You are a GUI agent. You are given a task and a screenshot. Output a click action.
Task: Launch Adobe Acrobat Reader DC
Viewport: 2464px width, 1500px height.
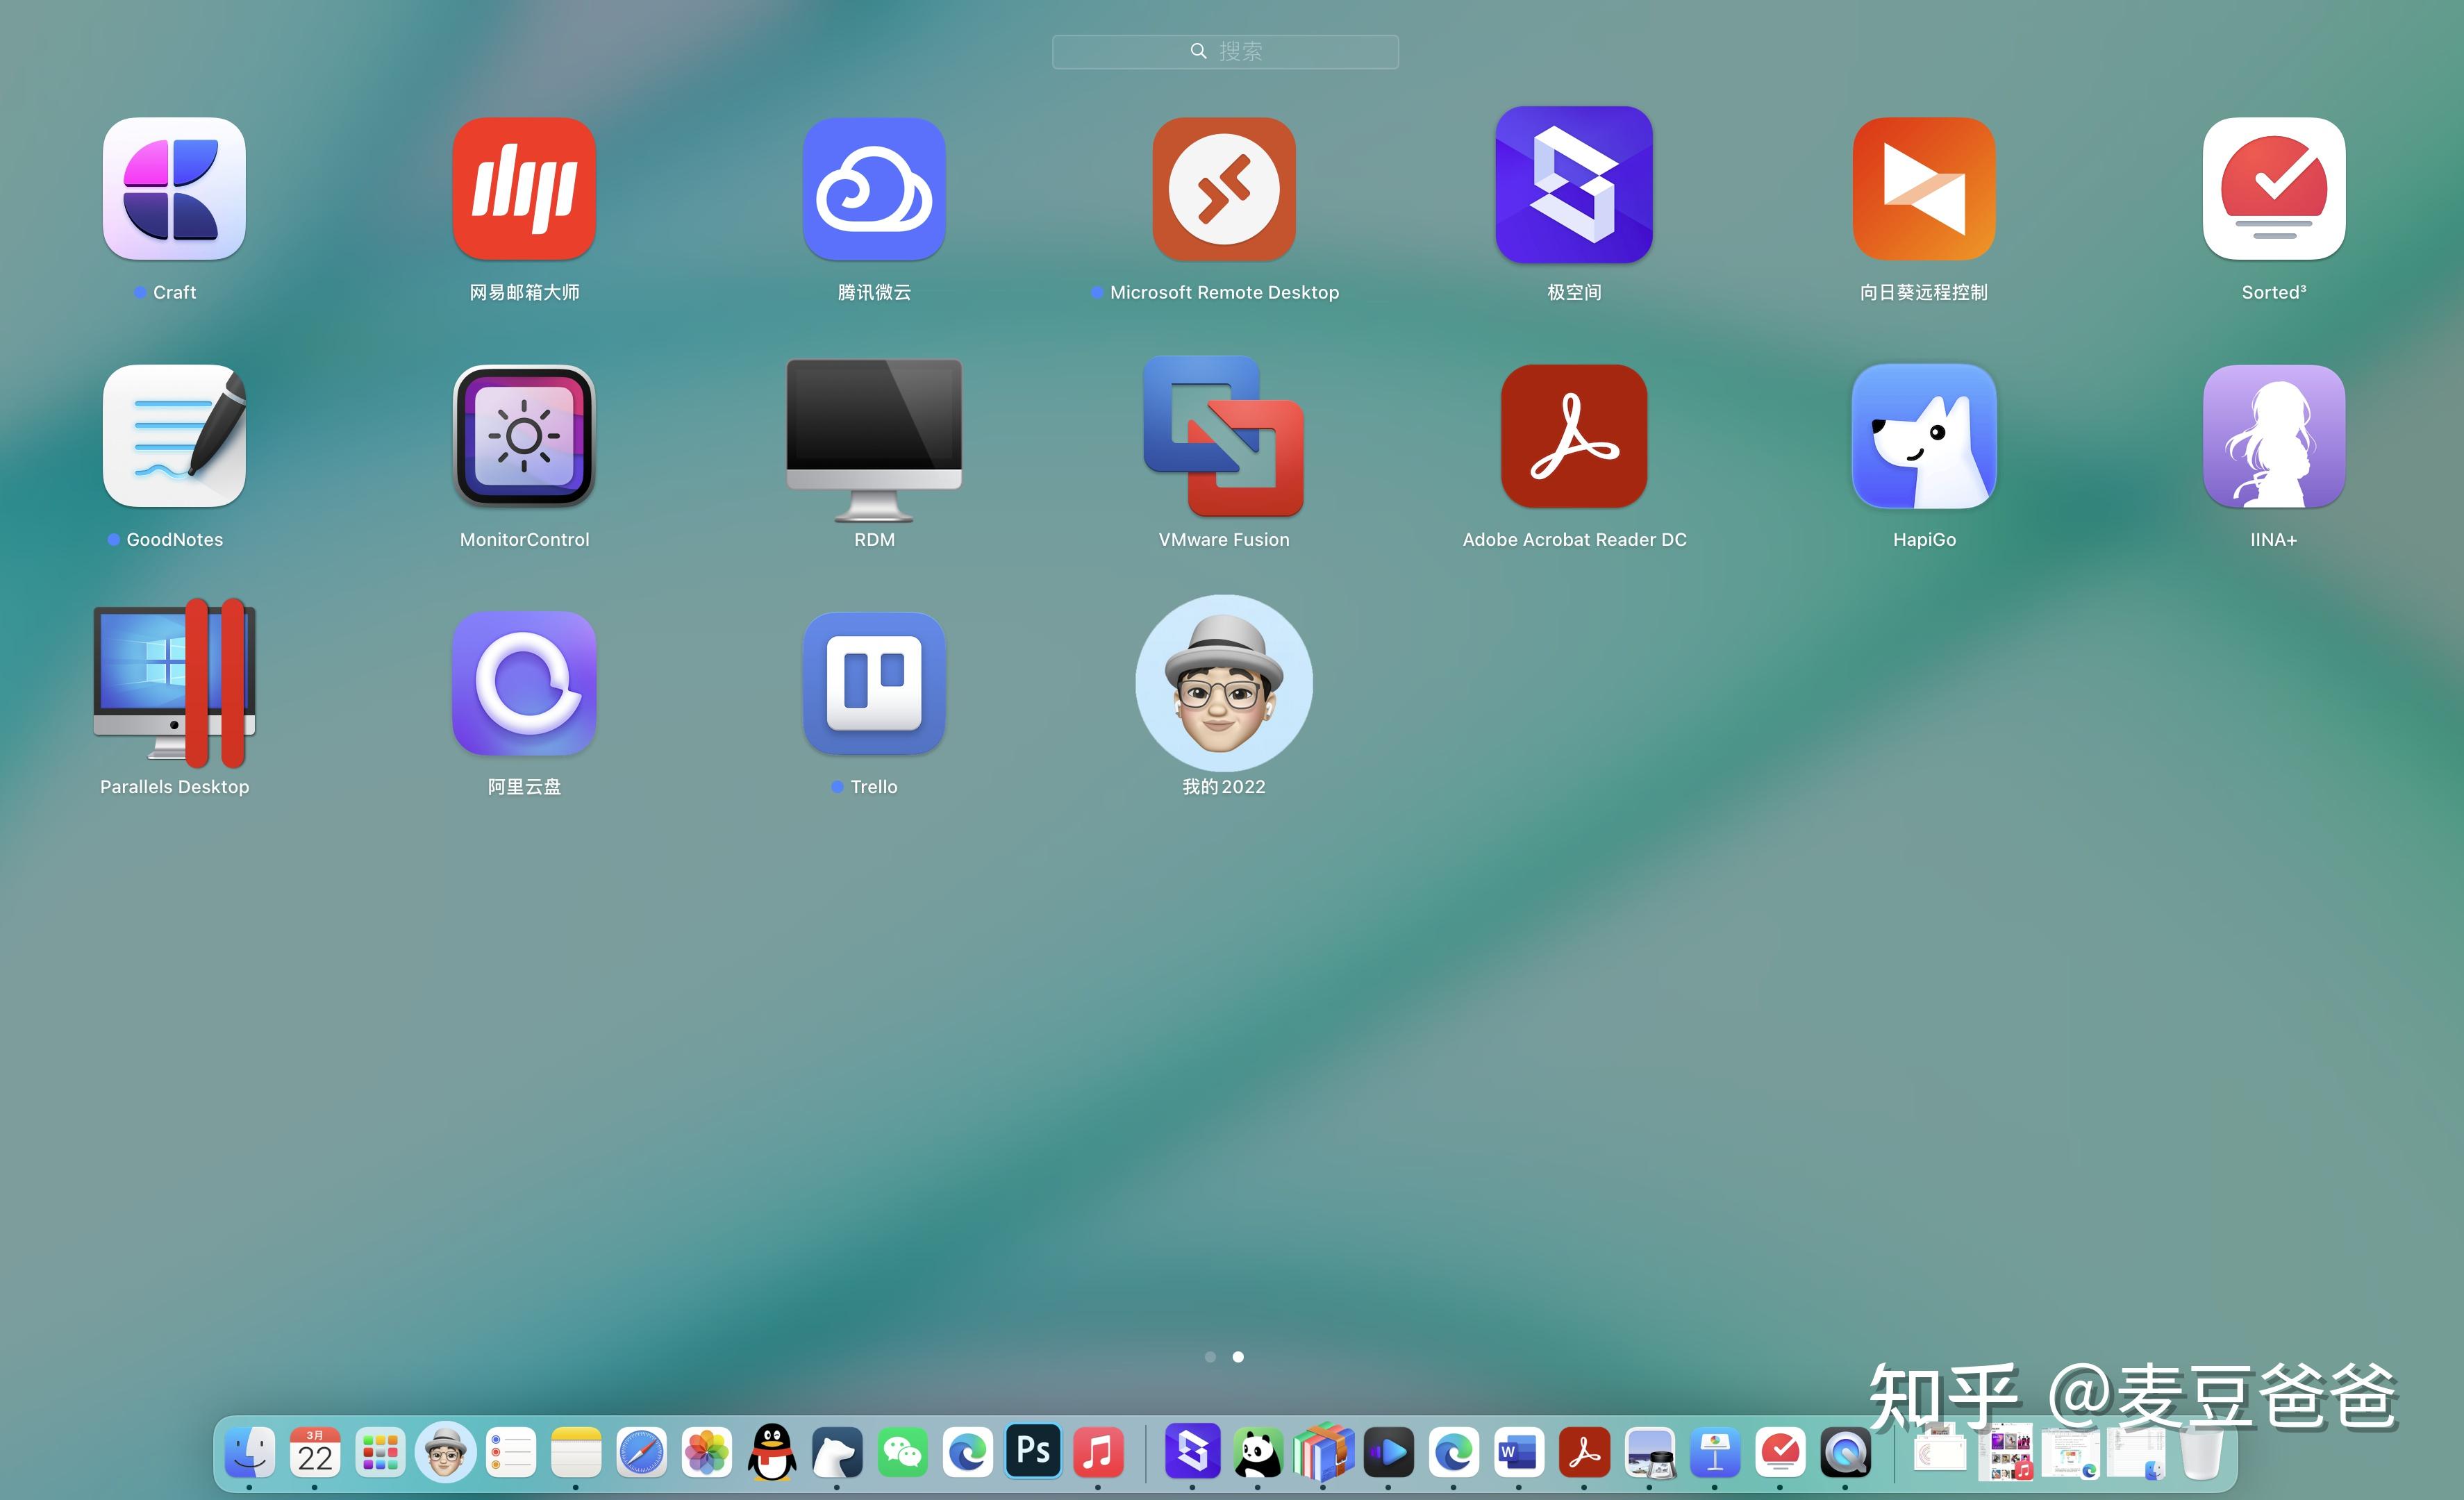1573,436
